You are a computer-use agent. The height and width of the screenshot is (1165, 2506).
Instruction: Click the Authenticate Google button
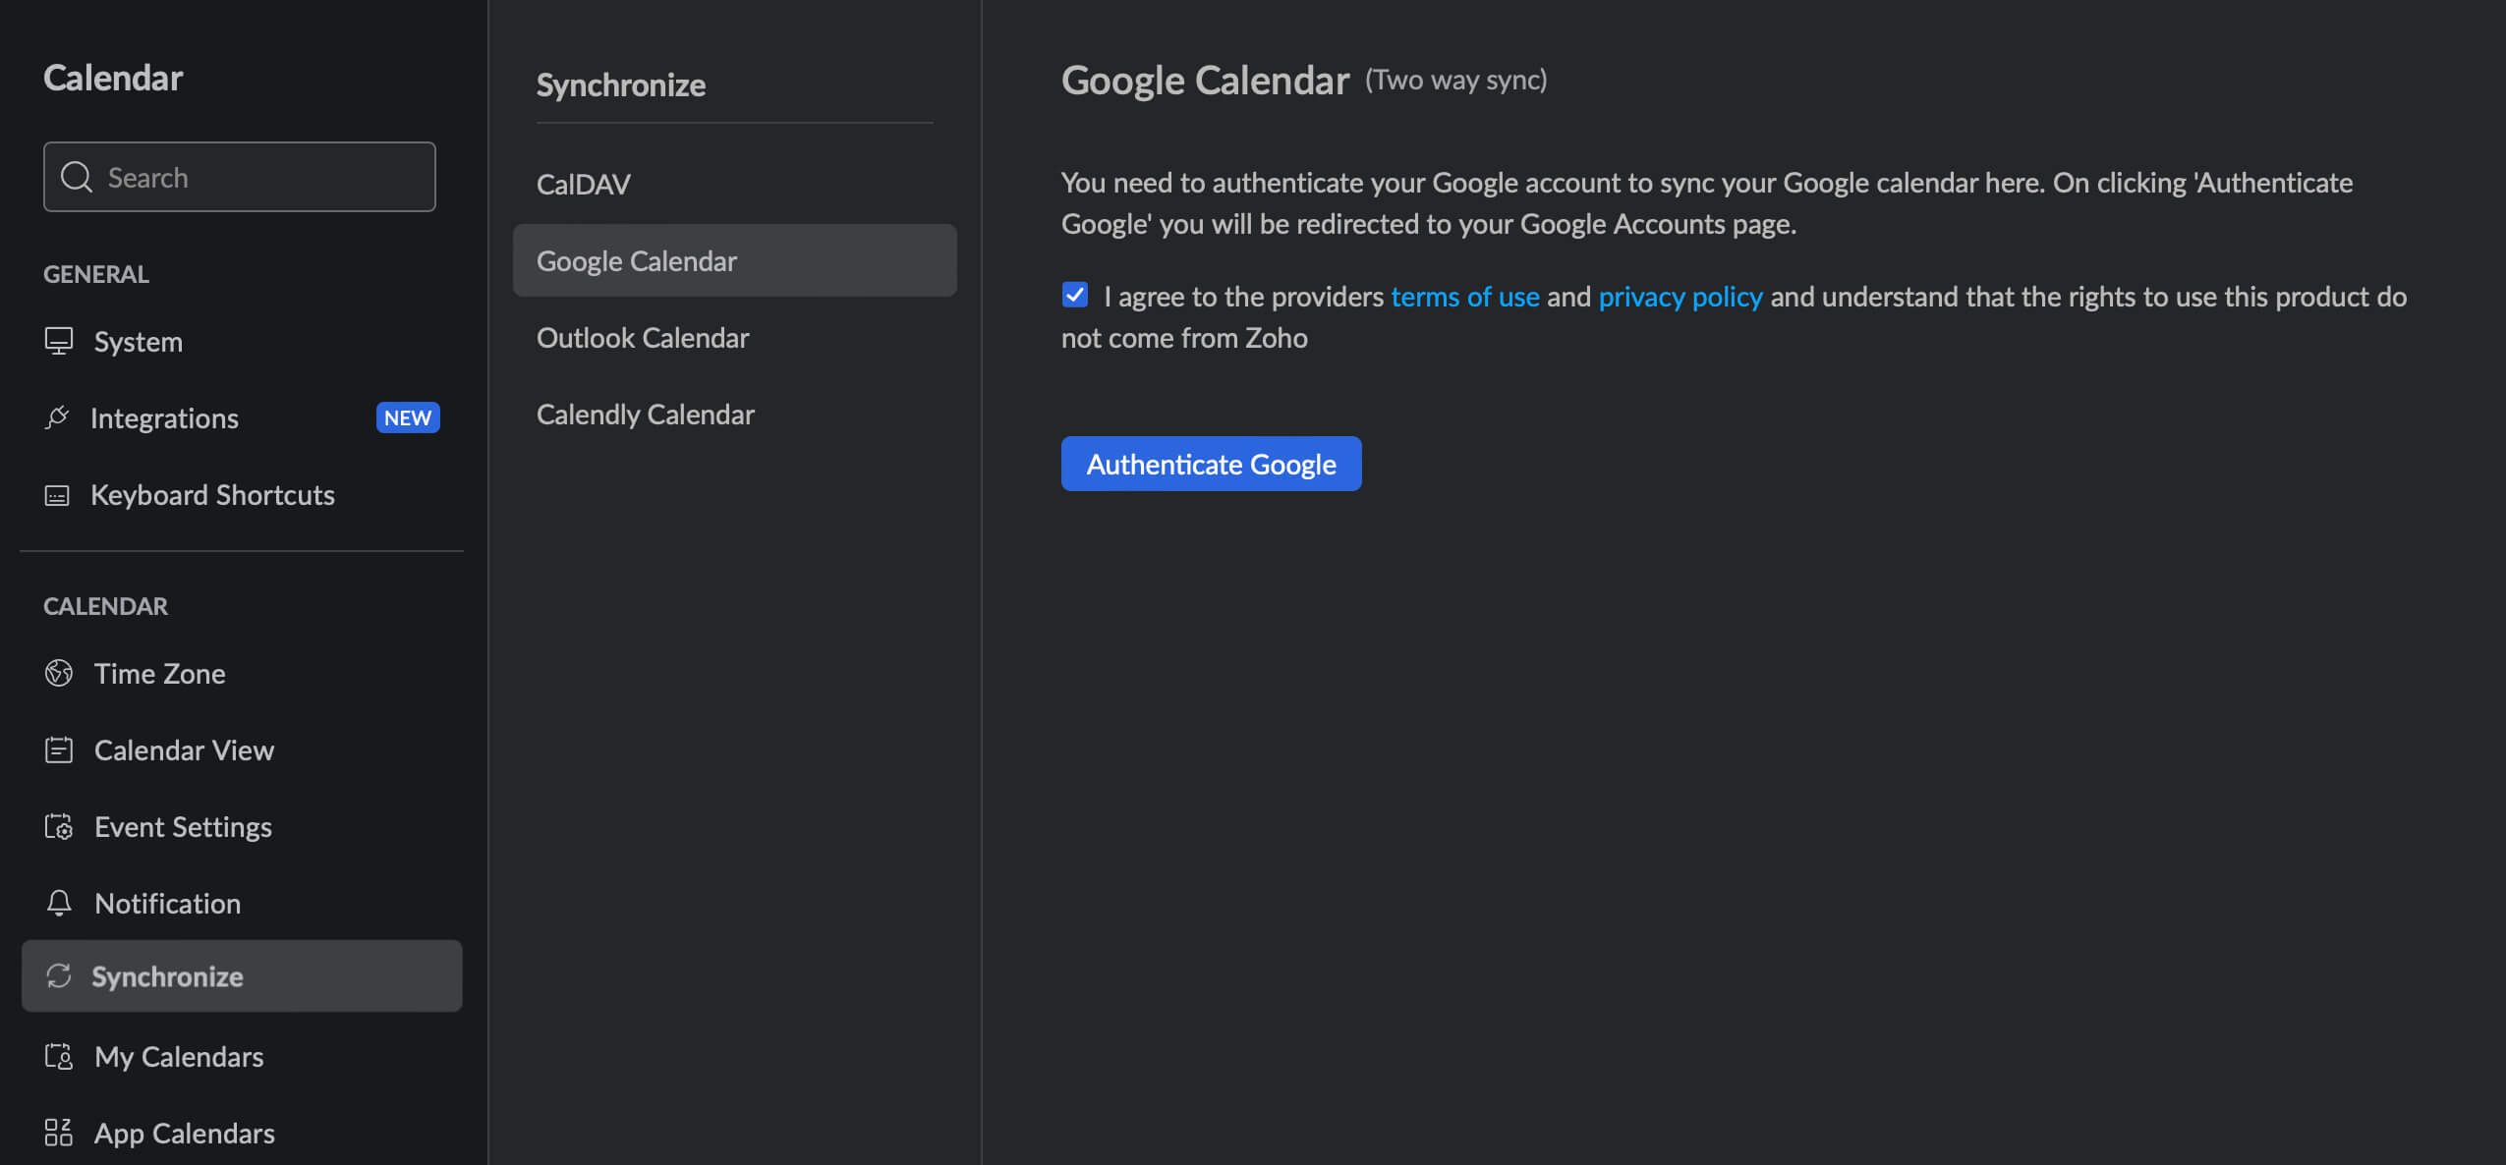(x=1210, y=463)
